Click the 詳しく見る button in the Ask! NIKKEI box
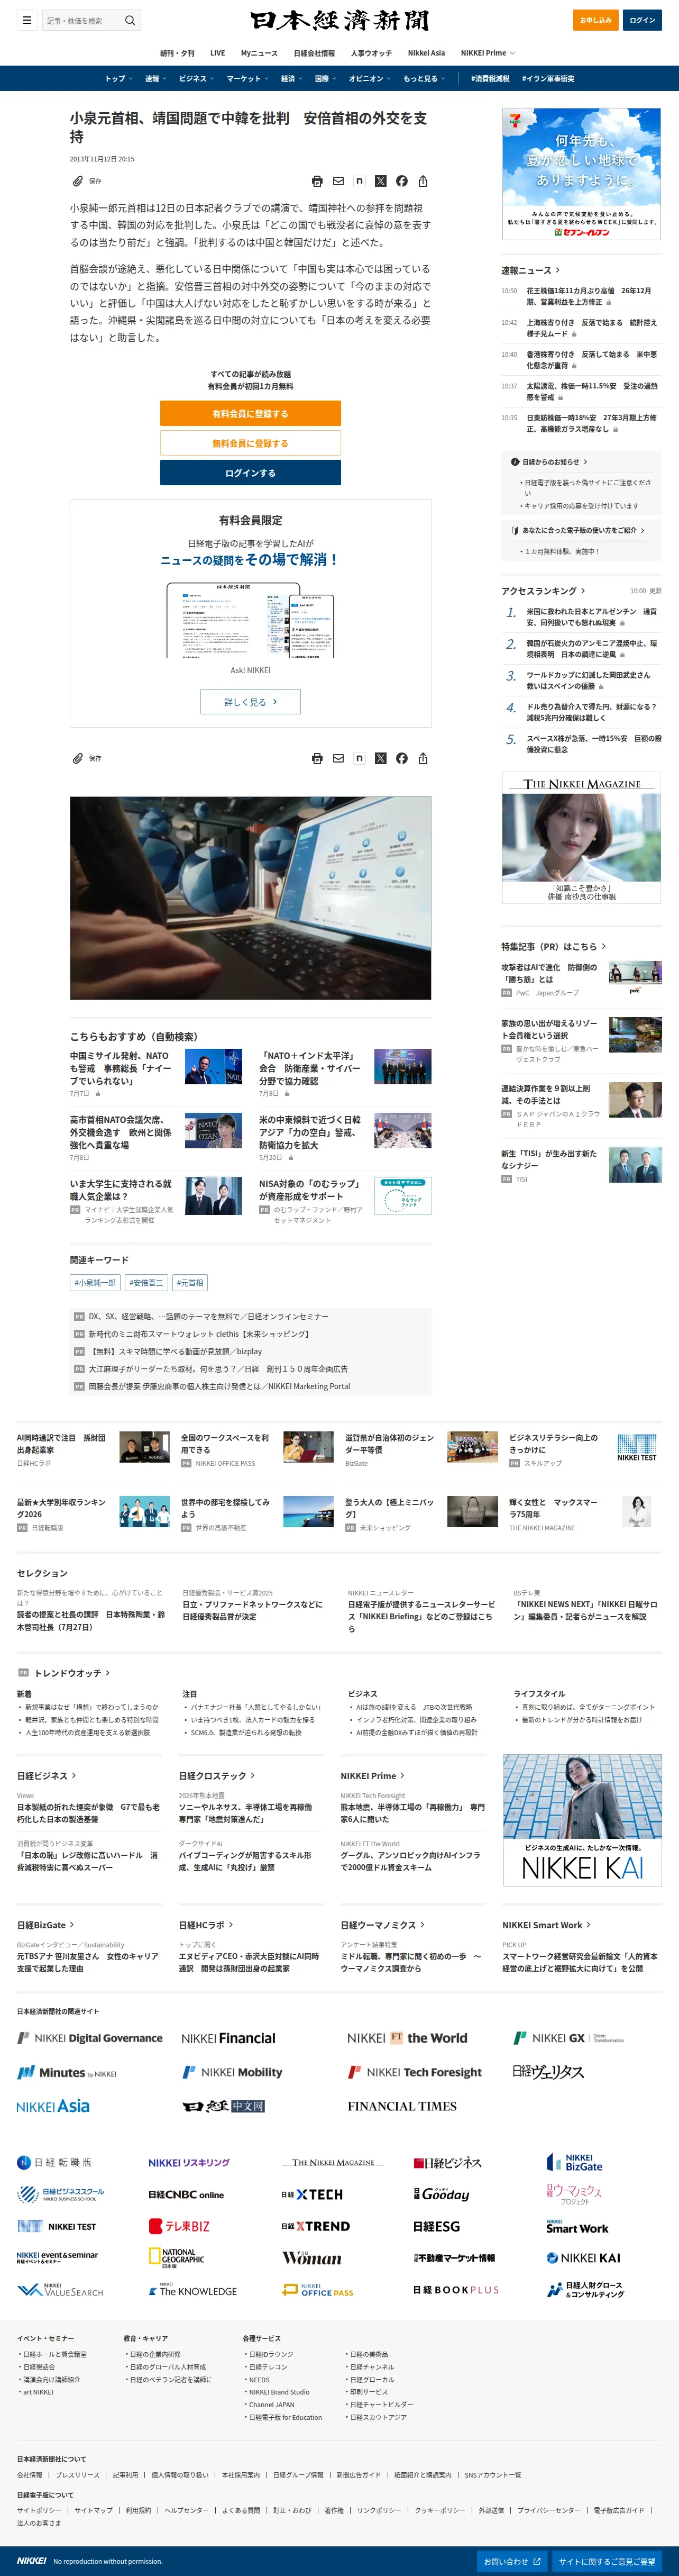 coord(250,702)
